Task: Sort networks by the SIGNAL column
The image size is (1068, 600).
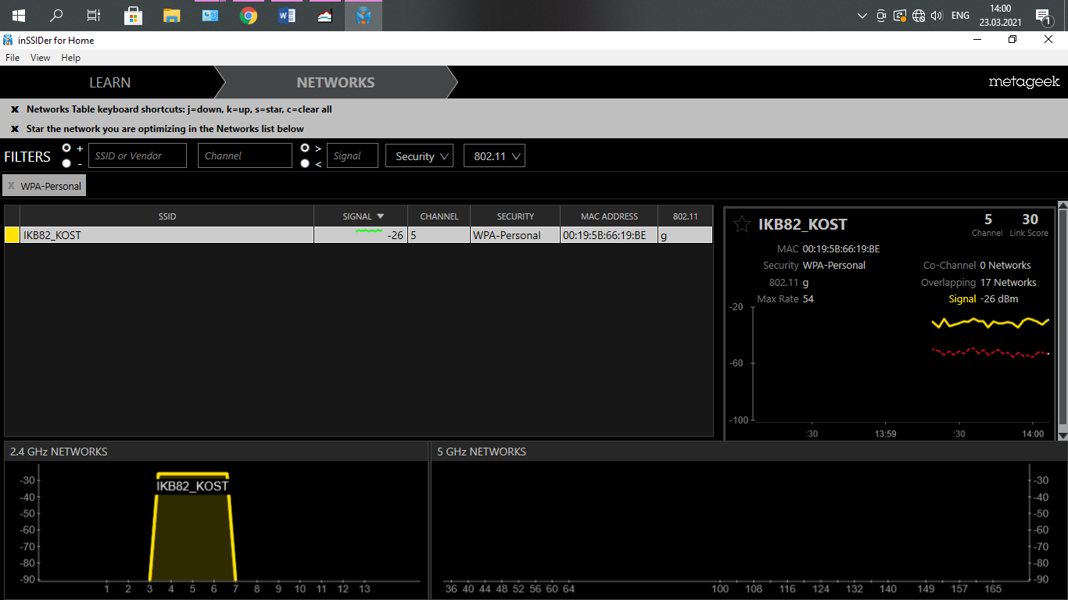Action: [360, 216]
